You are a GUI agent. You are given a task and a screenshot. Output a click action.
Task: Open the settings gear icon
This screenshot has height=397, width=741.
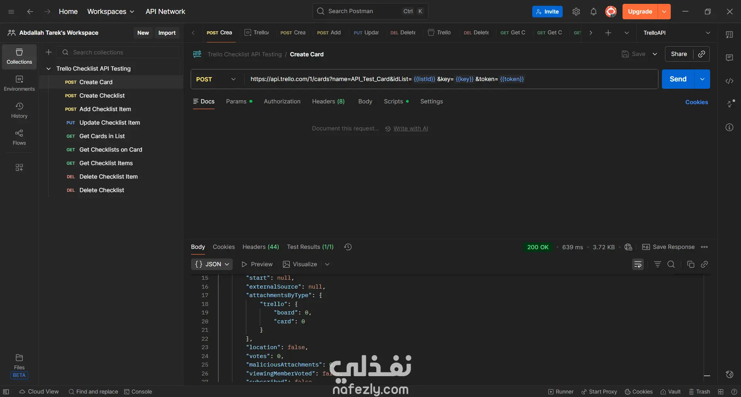click(x=576, y=12)
